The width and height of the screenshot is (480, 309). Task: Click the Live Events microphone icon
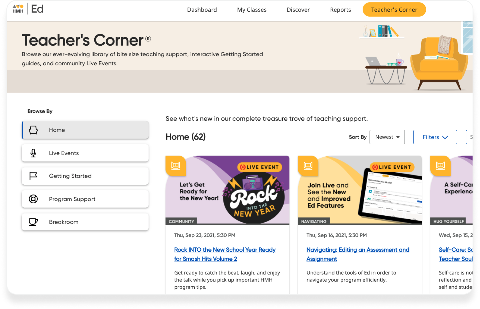pos(33,153)
